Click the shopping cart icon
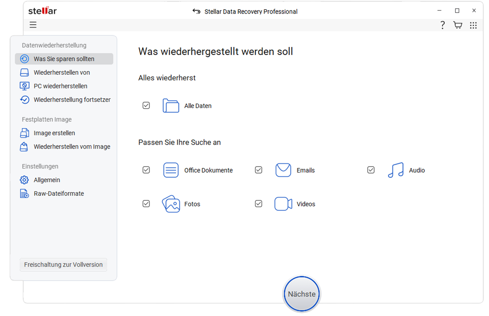 click(x=458, y=25)
